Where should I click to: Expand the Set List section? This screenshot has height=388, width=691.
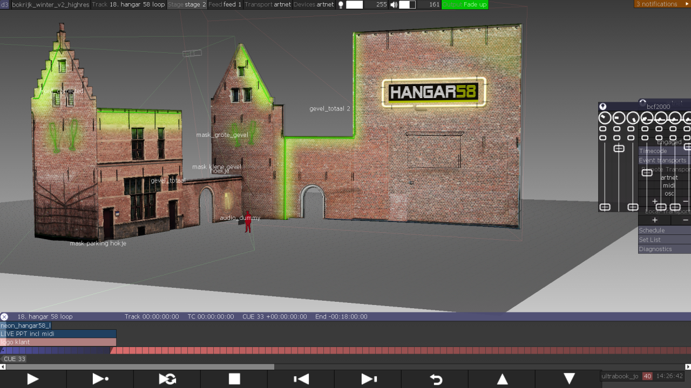click(665, 240)
